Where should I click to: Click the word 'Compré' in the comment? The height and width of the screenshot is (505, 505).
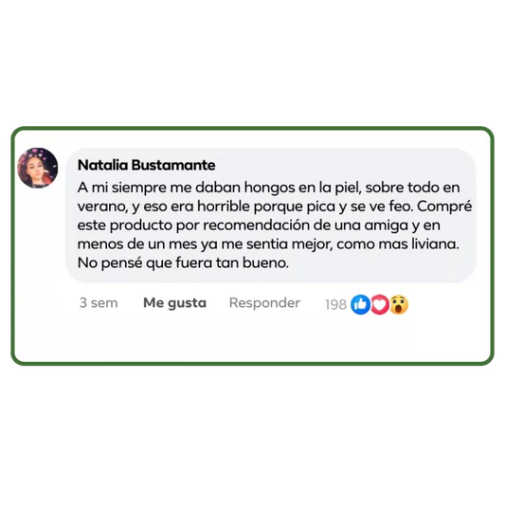444,207
